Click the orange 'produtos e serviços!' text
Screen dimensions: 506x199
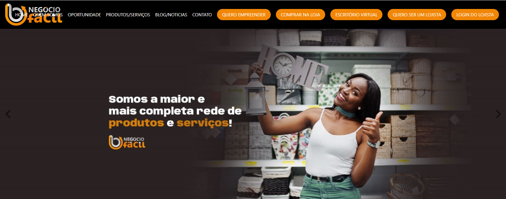point(170,123)
